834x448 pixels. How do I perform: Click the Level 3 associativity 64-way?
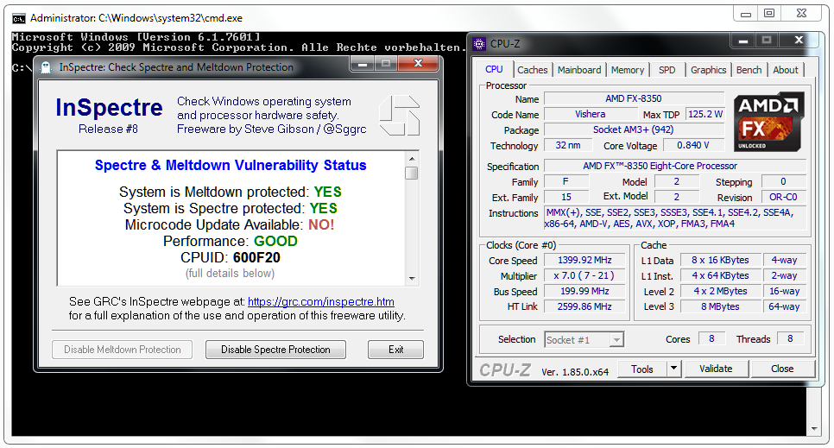coord(784,306)
